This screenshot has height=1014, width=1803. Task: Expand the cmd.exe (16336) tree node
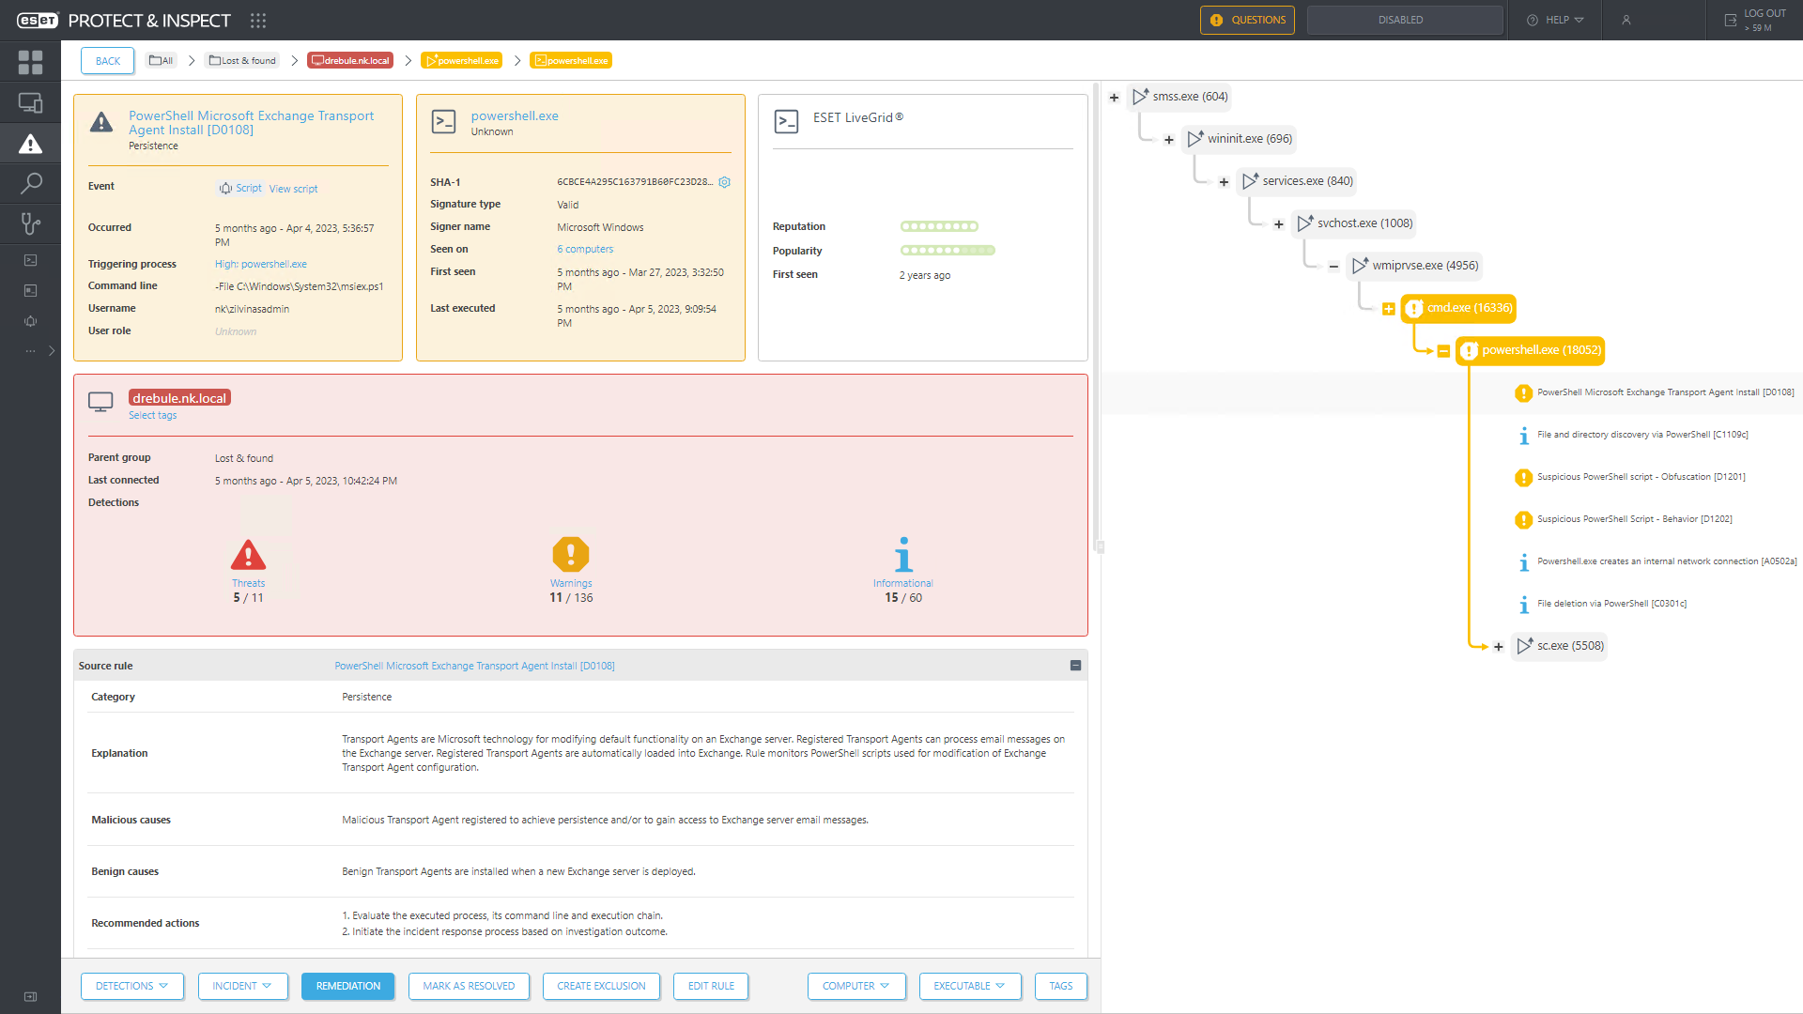pyautogui.click(x=1388, y=309)
